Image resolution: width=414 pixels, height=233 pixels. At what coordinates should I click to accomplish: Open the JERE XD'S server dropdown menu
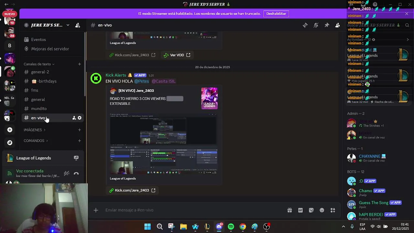(x=68, y=25)
